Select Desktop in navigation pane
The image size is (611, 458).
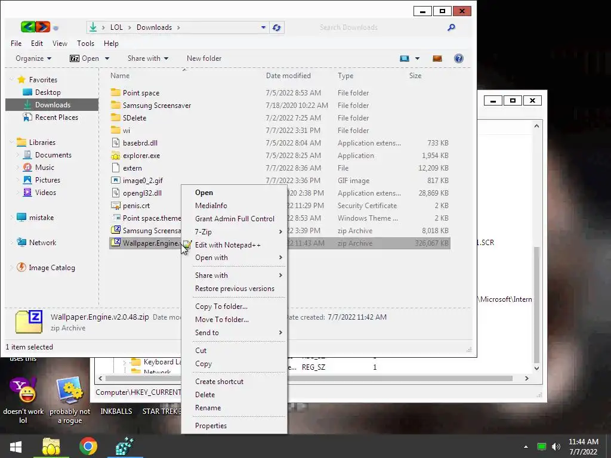(48, 92)
